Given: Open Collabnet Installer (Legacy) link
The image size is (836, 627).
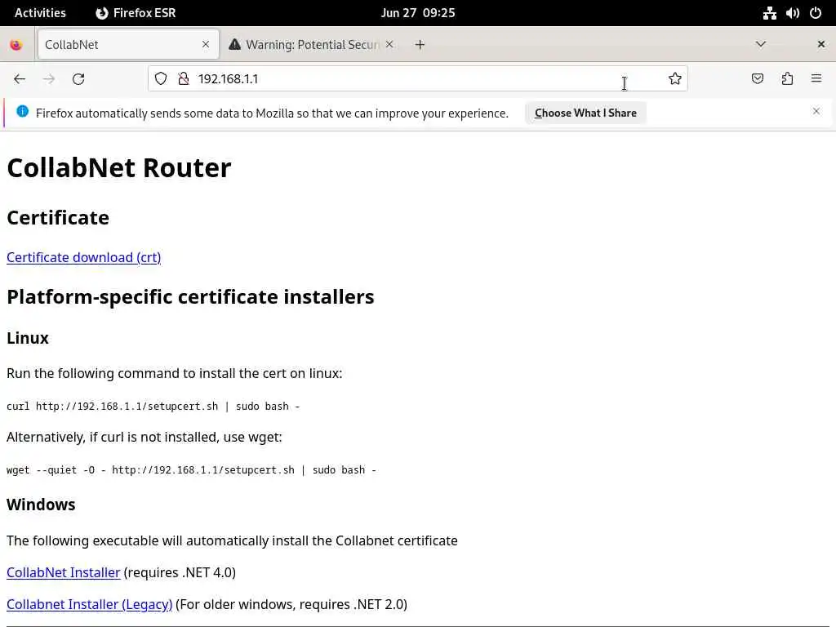Looking at the screenshot, I should pyautogui.click(x=90, y=605).
